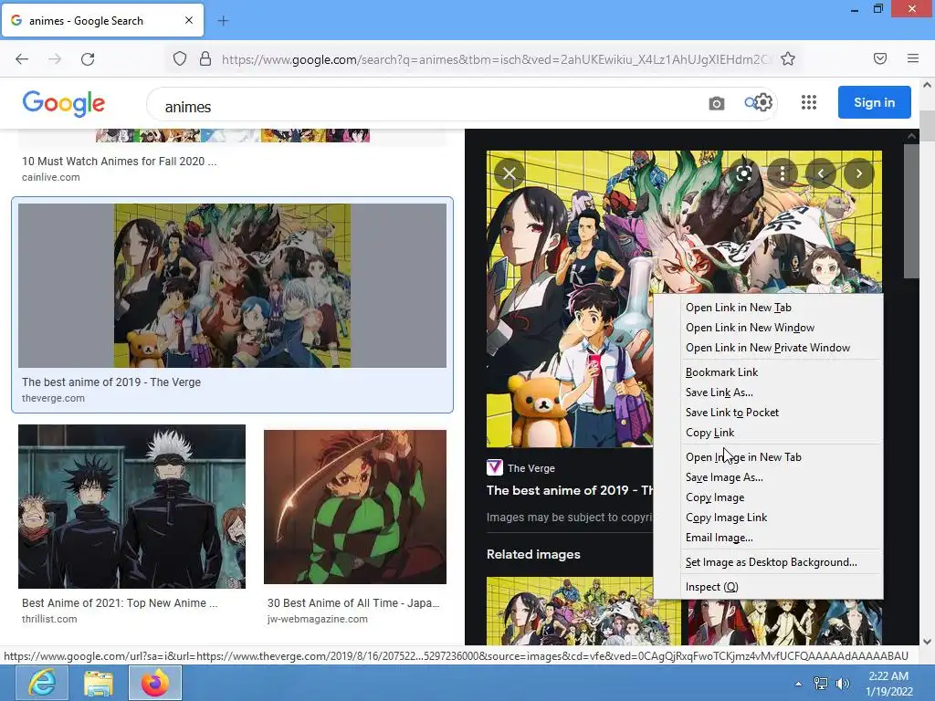Show the previous preview image
The height and width of the screenshot is (701, 935).
(x=821, y=173)
